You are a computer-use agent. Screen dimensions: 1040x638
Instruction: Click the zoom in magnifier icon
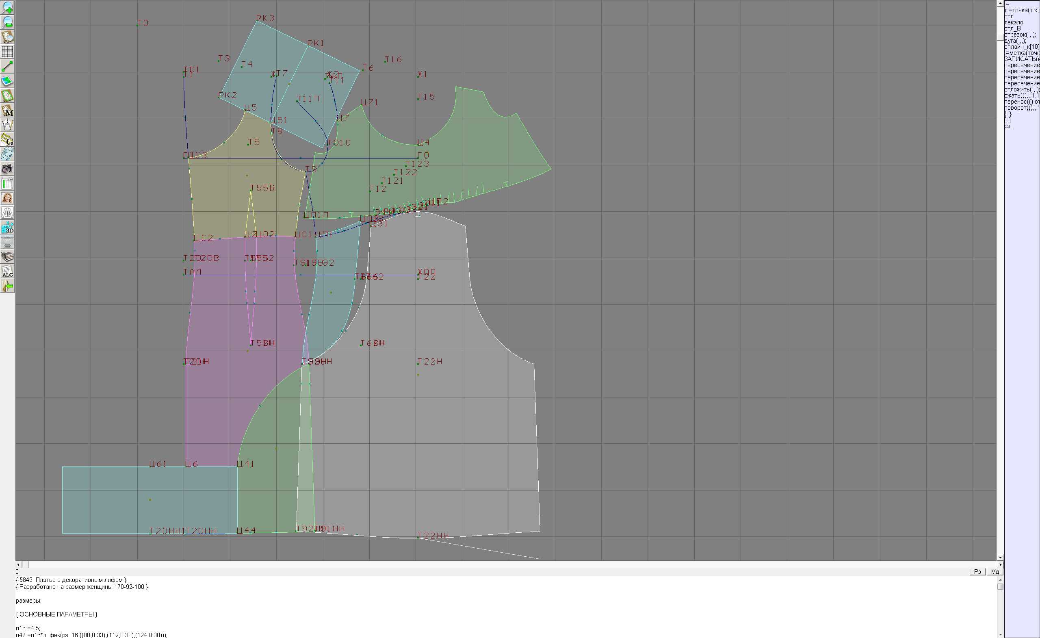[7, 7]
